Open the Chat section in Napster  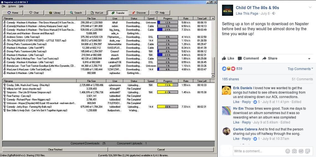tap(33, 13)
